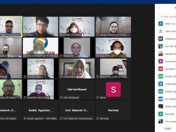Click the rizki kartikasari participant tile
176x132 pixels.
point(77,89)
